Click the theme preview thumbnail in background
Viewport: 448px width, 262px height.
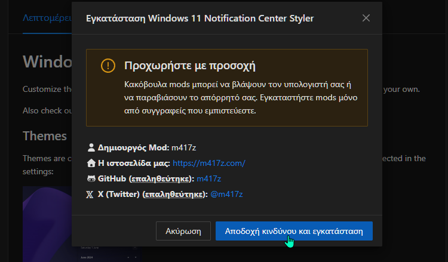pyautogui.click(x=47, y=224)
